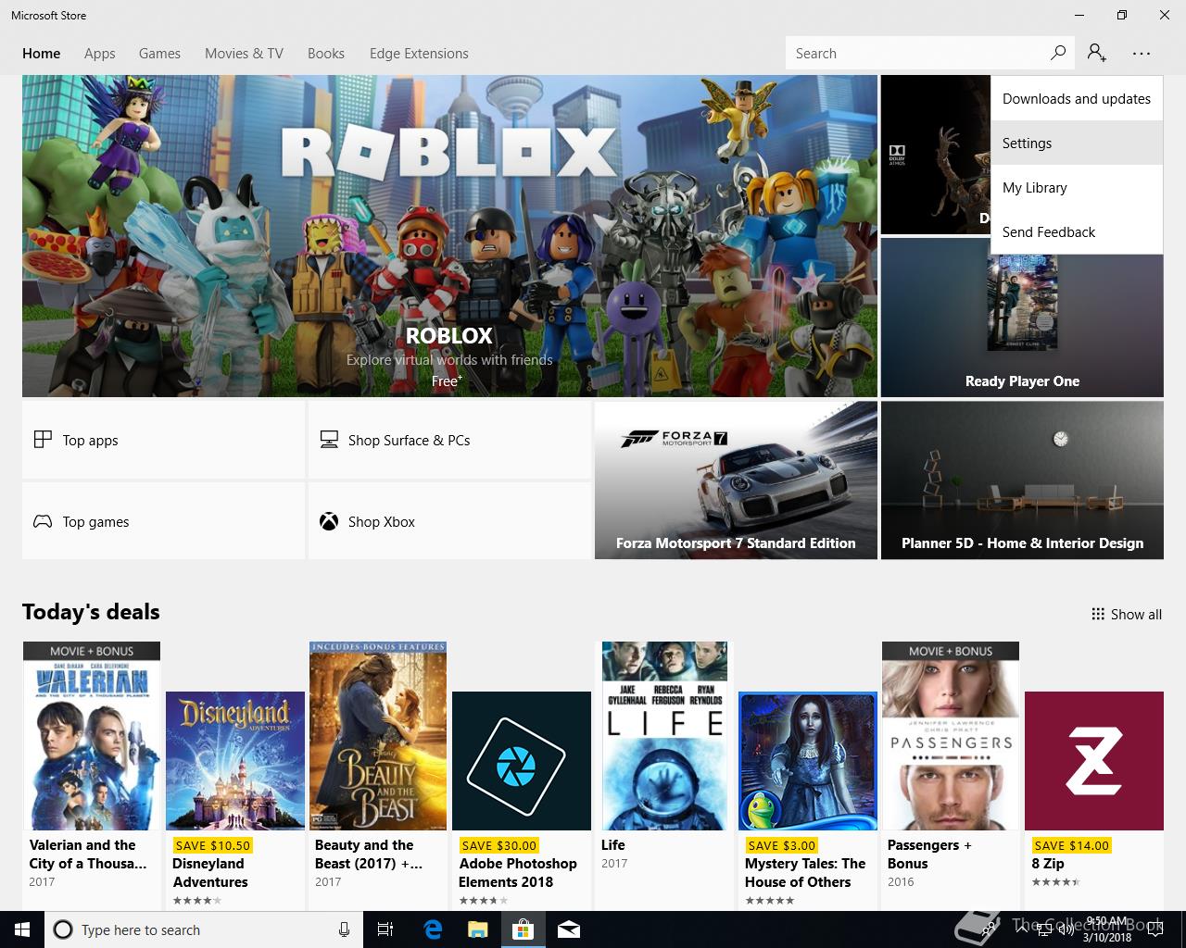Open the Valerian movie poster

click(92, 736)
